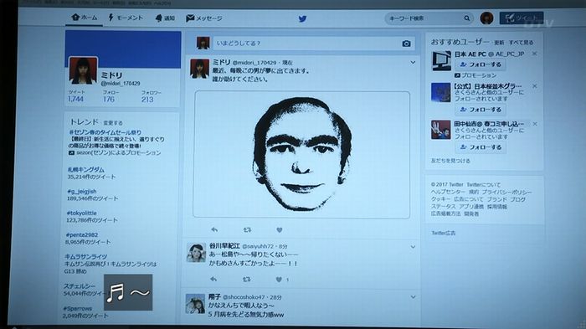Image resolution: width=586 pixels, height=329 pixels.
Task: Click 友だちを見つける link
Action: click(x=450, y=161)
